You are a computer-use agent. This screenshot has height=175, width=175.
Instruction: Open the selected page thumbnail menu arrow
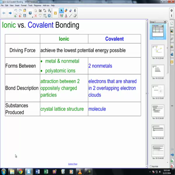point(162,26)
